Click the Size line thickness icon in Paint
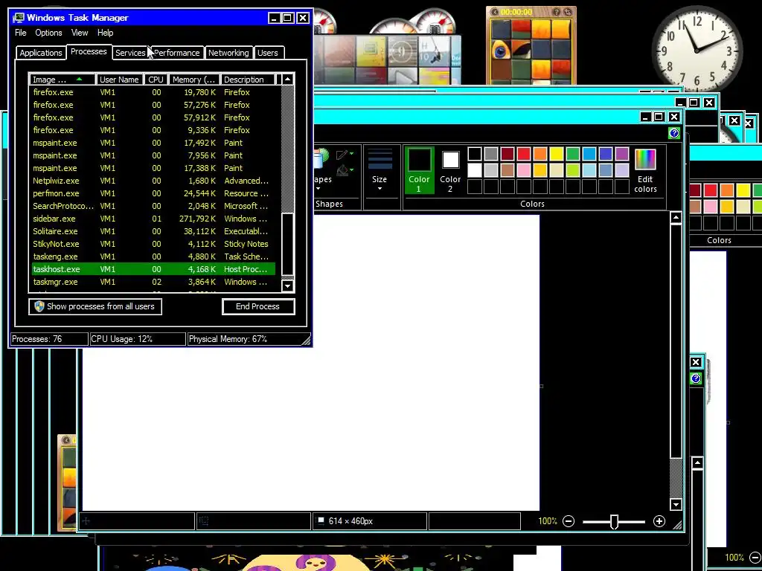The height and width of the screenshot is (571, 762). coord(380,159)
